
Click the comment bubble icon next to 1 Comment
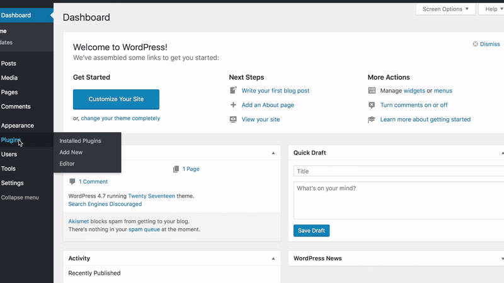[72, 182]
